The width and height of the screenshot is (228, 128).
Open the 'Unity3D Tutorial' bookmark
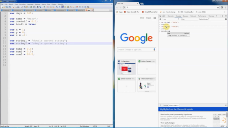coord(150,12)
